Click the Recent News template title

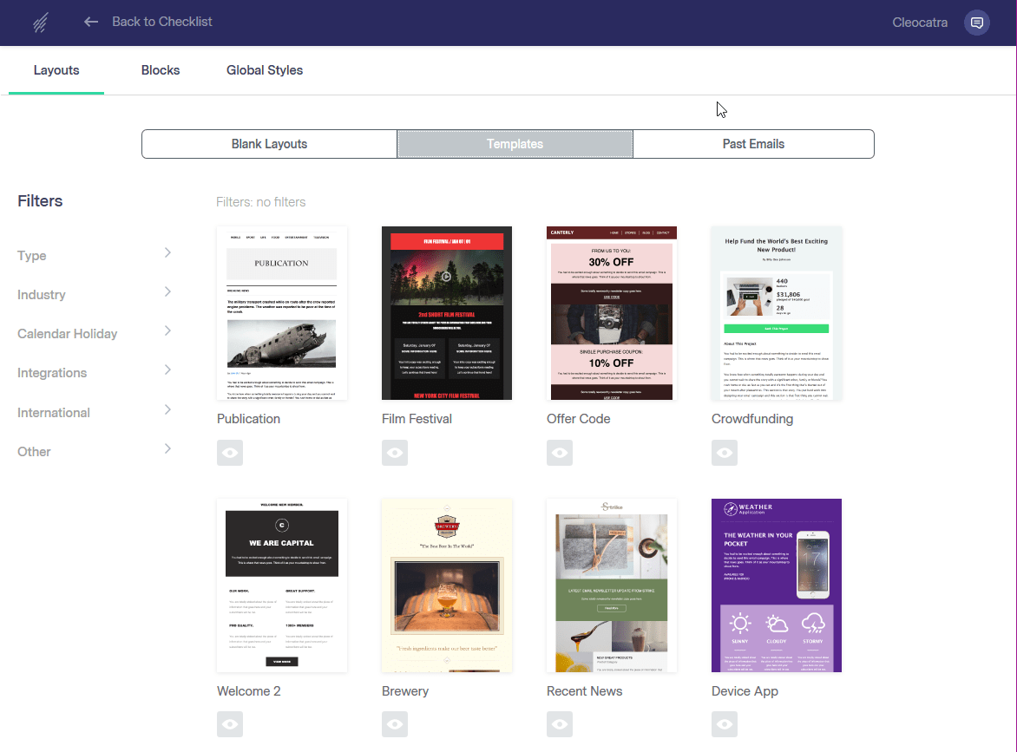584,691
